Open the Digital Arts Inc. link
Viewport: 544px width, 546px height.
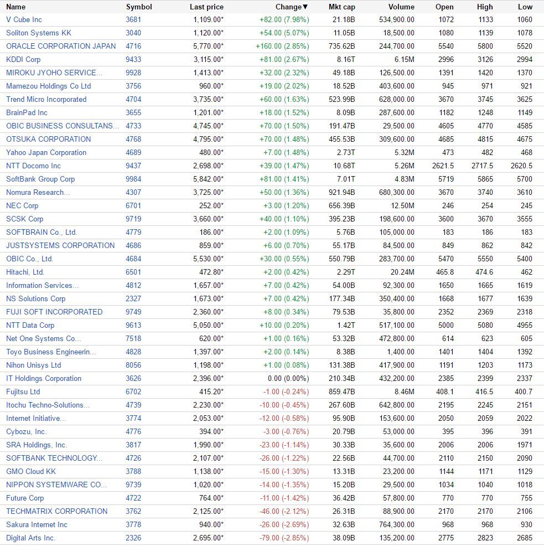click(30, 538)
